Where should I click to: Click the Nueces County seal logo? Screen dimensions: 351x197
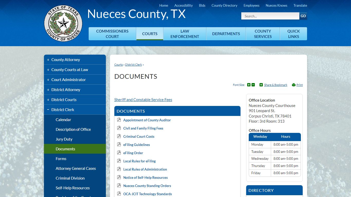coord(63,23)
